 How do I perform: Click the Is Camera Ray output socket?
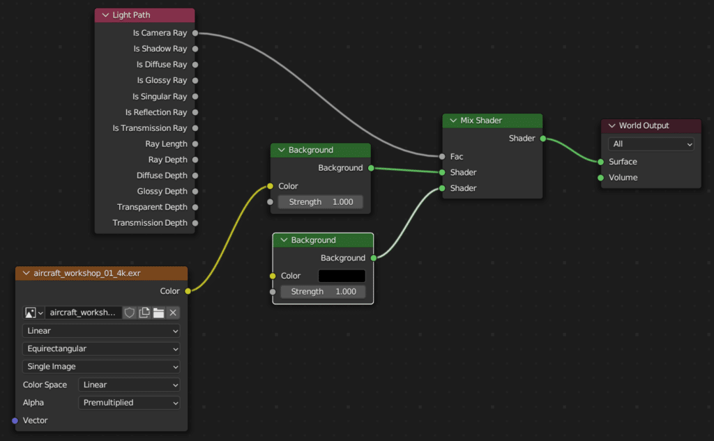pyautogui.click(x=195, y=33)
